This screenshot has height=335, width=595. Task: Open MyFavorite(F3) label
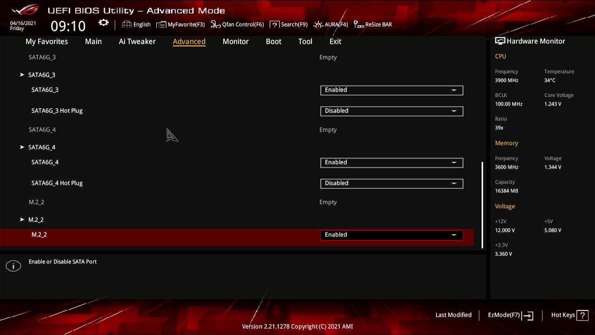(x=186, y=24)
